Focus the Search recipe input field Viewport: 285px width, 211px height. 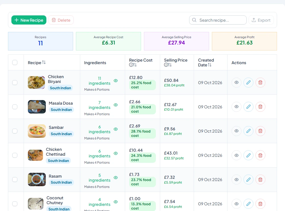pos(218,20)
